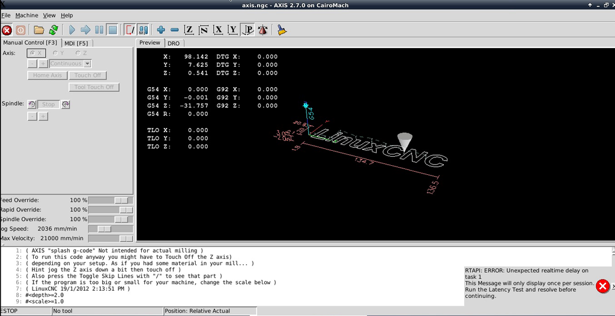
Task: Reload the current file with green arrows
Action: pyautogui.click(x=53, y=30)
